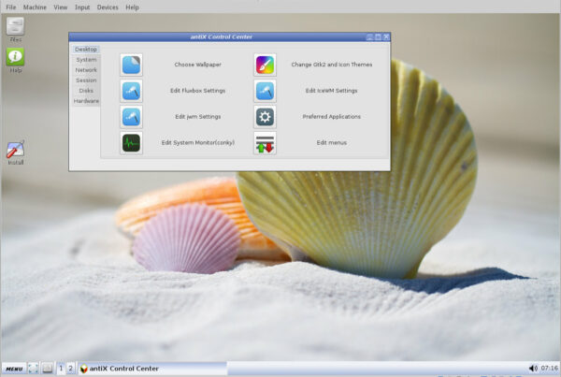Launch the Install desktop icon
Image resolution: width=561 pixels, height=377 pixels.
click(16, 150)
